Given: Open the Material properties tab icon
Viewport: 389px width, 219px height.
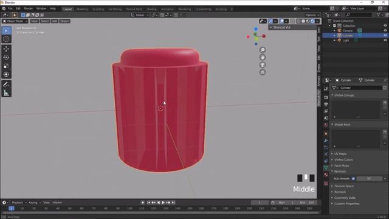Looking at the screenshot, I should 326,175.
